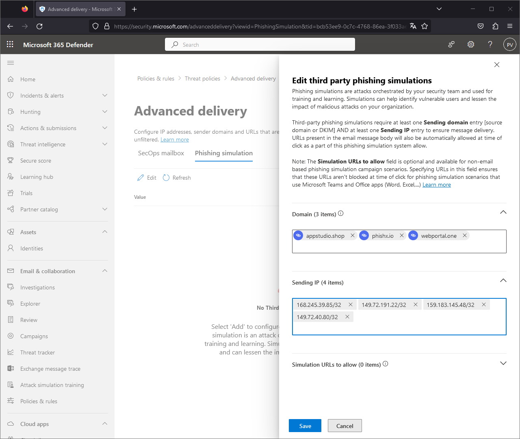Show info tooltip for Simulation URLs to allow
This screenshot has width=520, height=439.
386,364
